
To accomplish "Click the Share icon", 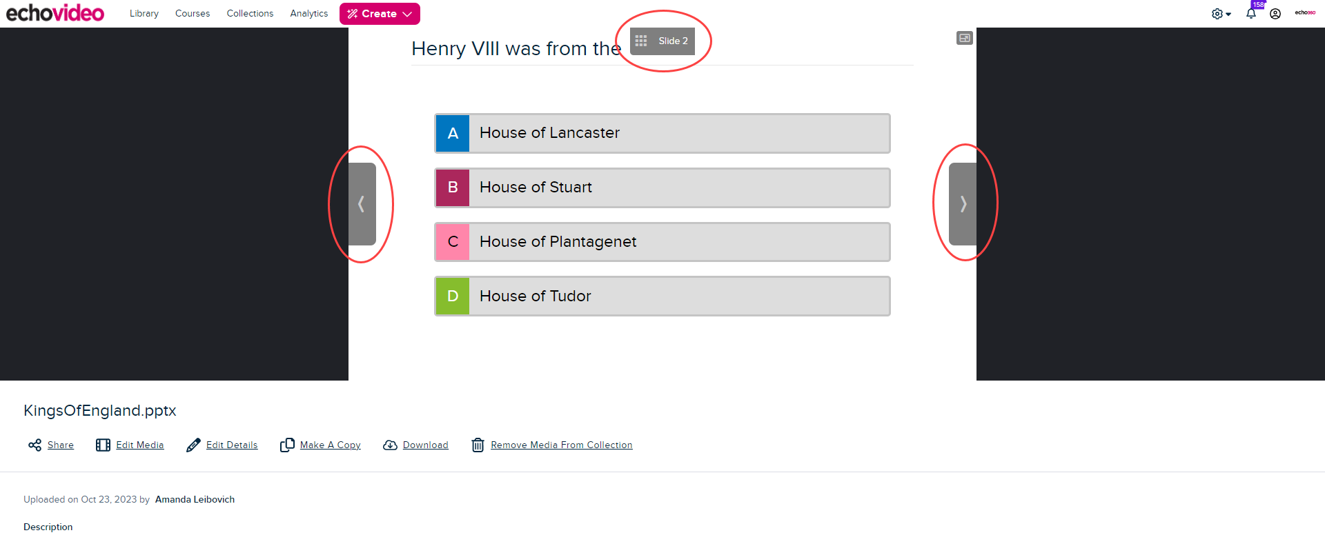I will click(35, 445).
